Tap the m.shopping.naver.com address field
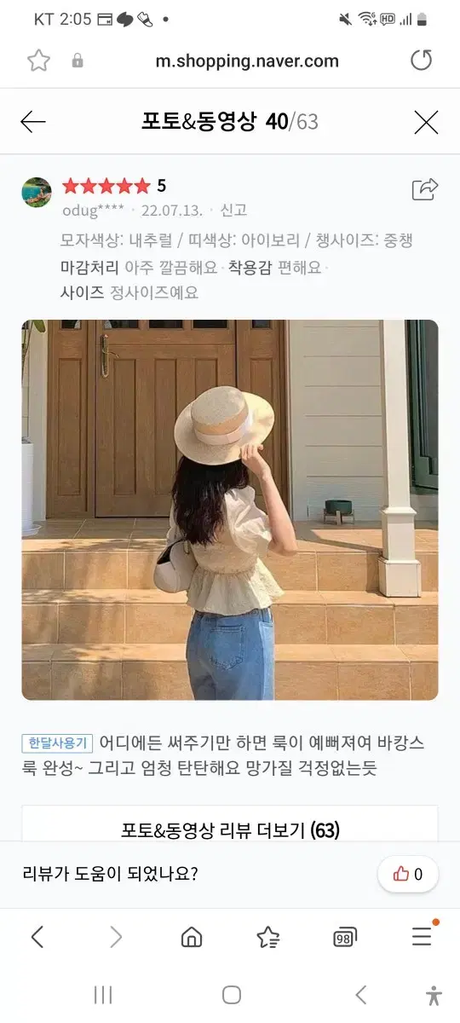The image size is (460, 1023). [x=247, y=61]
